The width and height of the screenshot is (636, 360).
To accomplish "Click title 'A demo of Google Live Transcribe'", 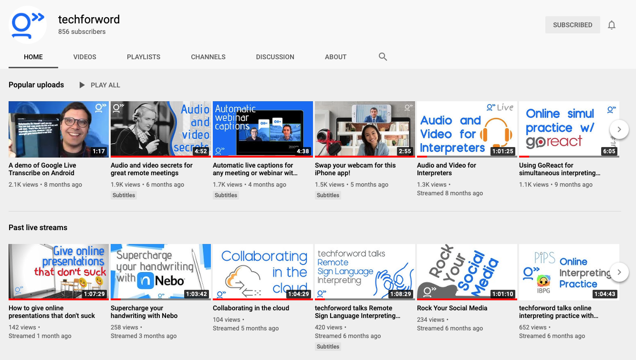I will (x=42, y=169).
